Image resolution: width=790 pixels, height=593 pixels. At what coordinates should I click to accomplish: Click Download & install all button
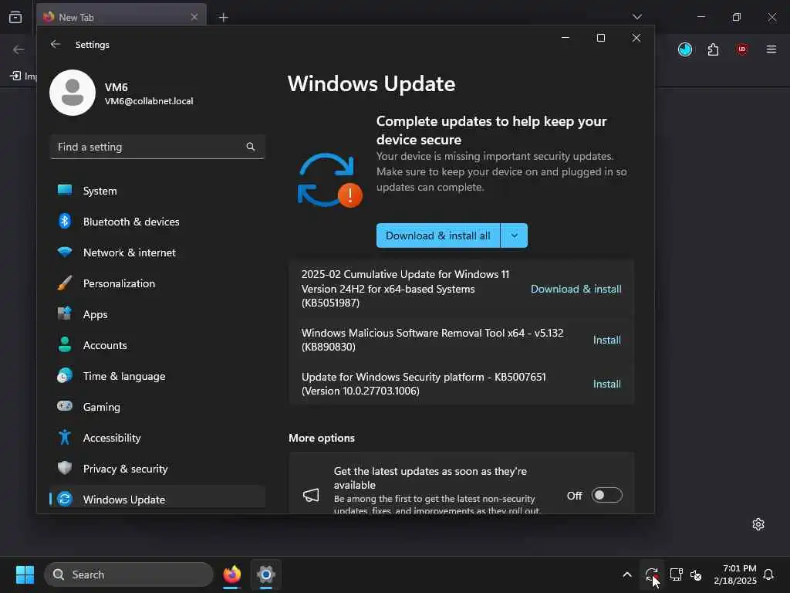coord(438,236)
